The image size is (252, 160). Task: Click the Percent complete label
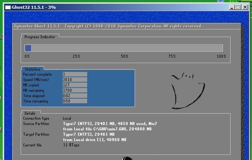[x=38, y=74]
